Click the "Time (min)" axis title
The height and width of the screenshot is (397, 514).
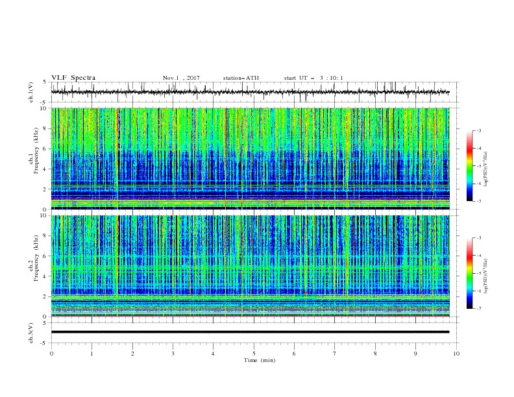260,360
